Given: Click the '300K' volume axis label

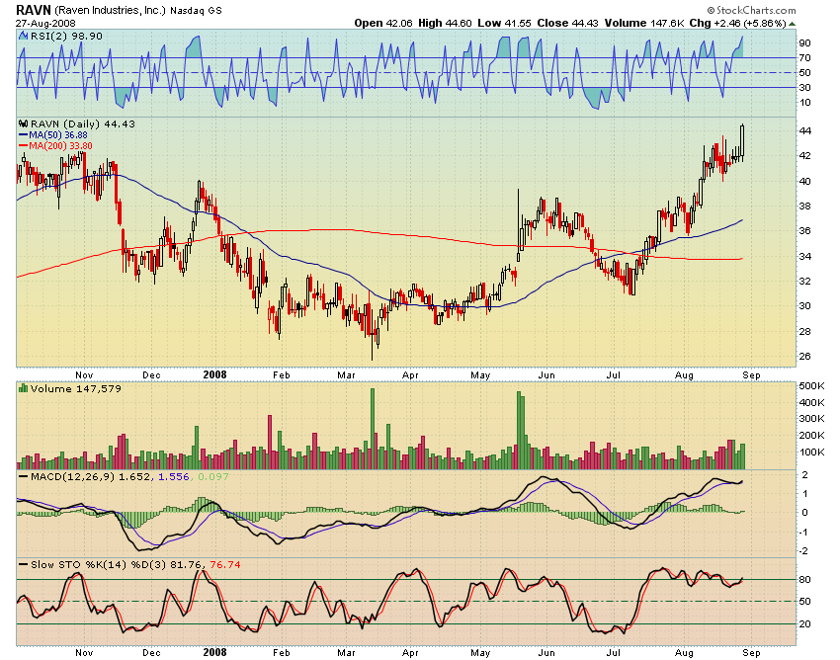Looking at the screenshot, I should (x=811, y=418).
